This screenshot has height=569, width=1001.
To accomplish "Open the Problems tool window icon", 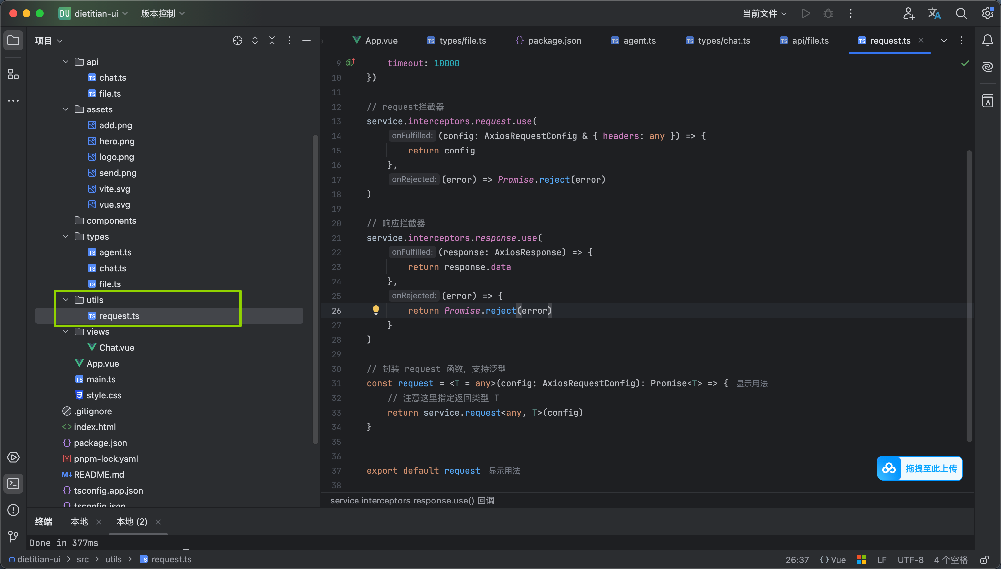I will [13, 510].
